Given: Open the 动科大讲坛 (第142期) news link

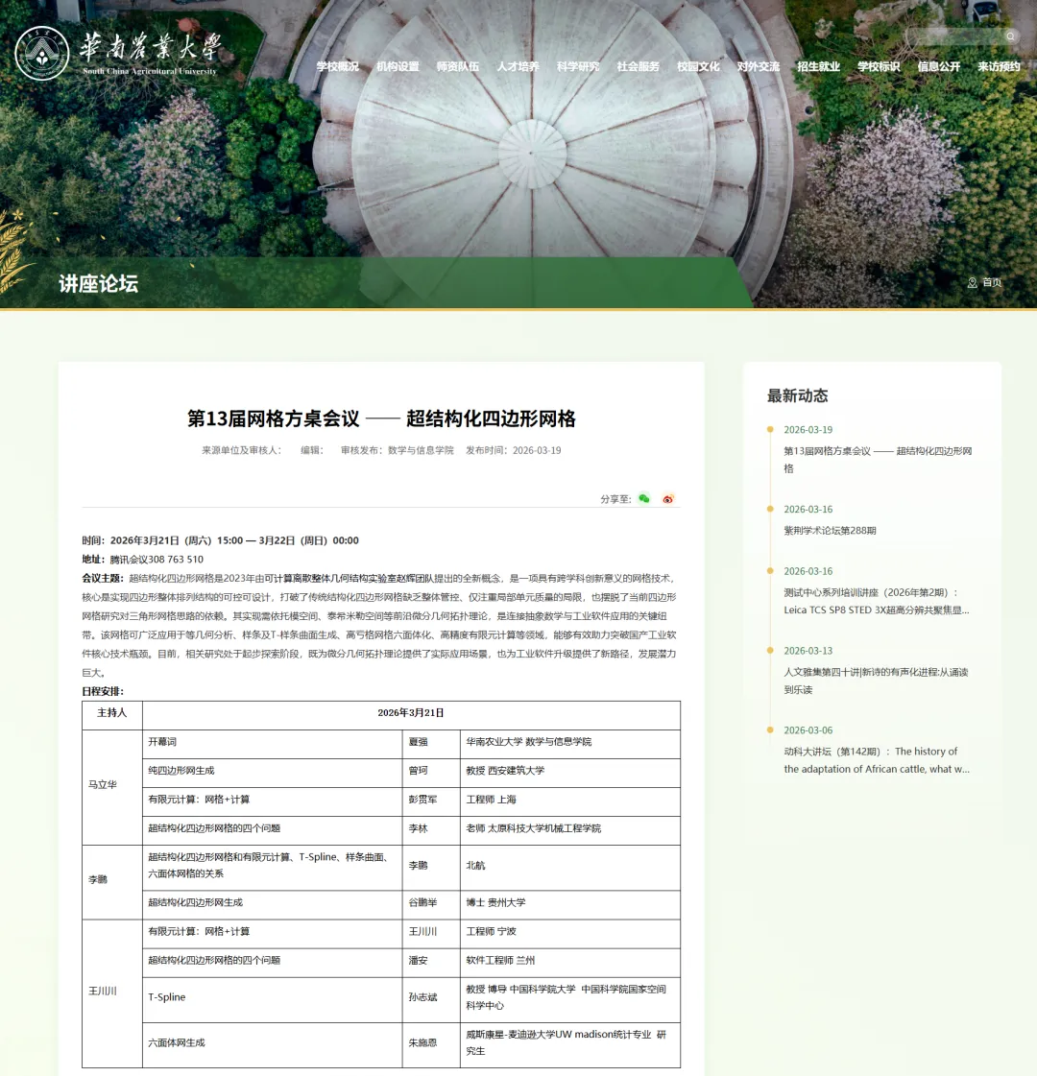Looking at the screenshot, I should click(877, 760).
